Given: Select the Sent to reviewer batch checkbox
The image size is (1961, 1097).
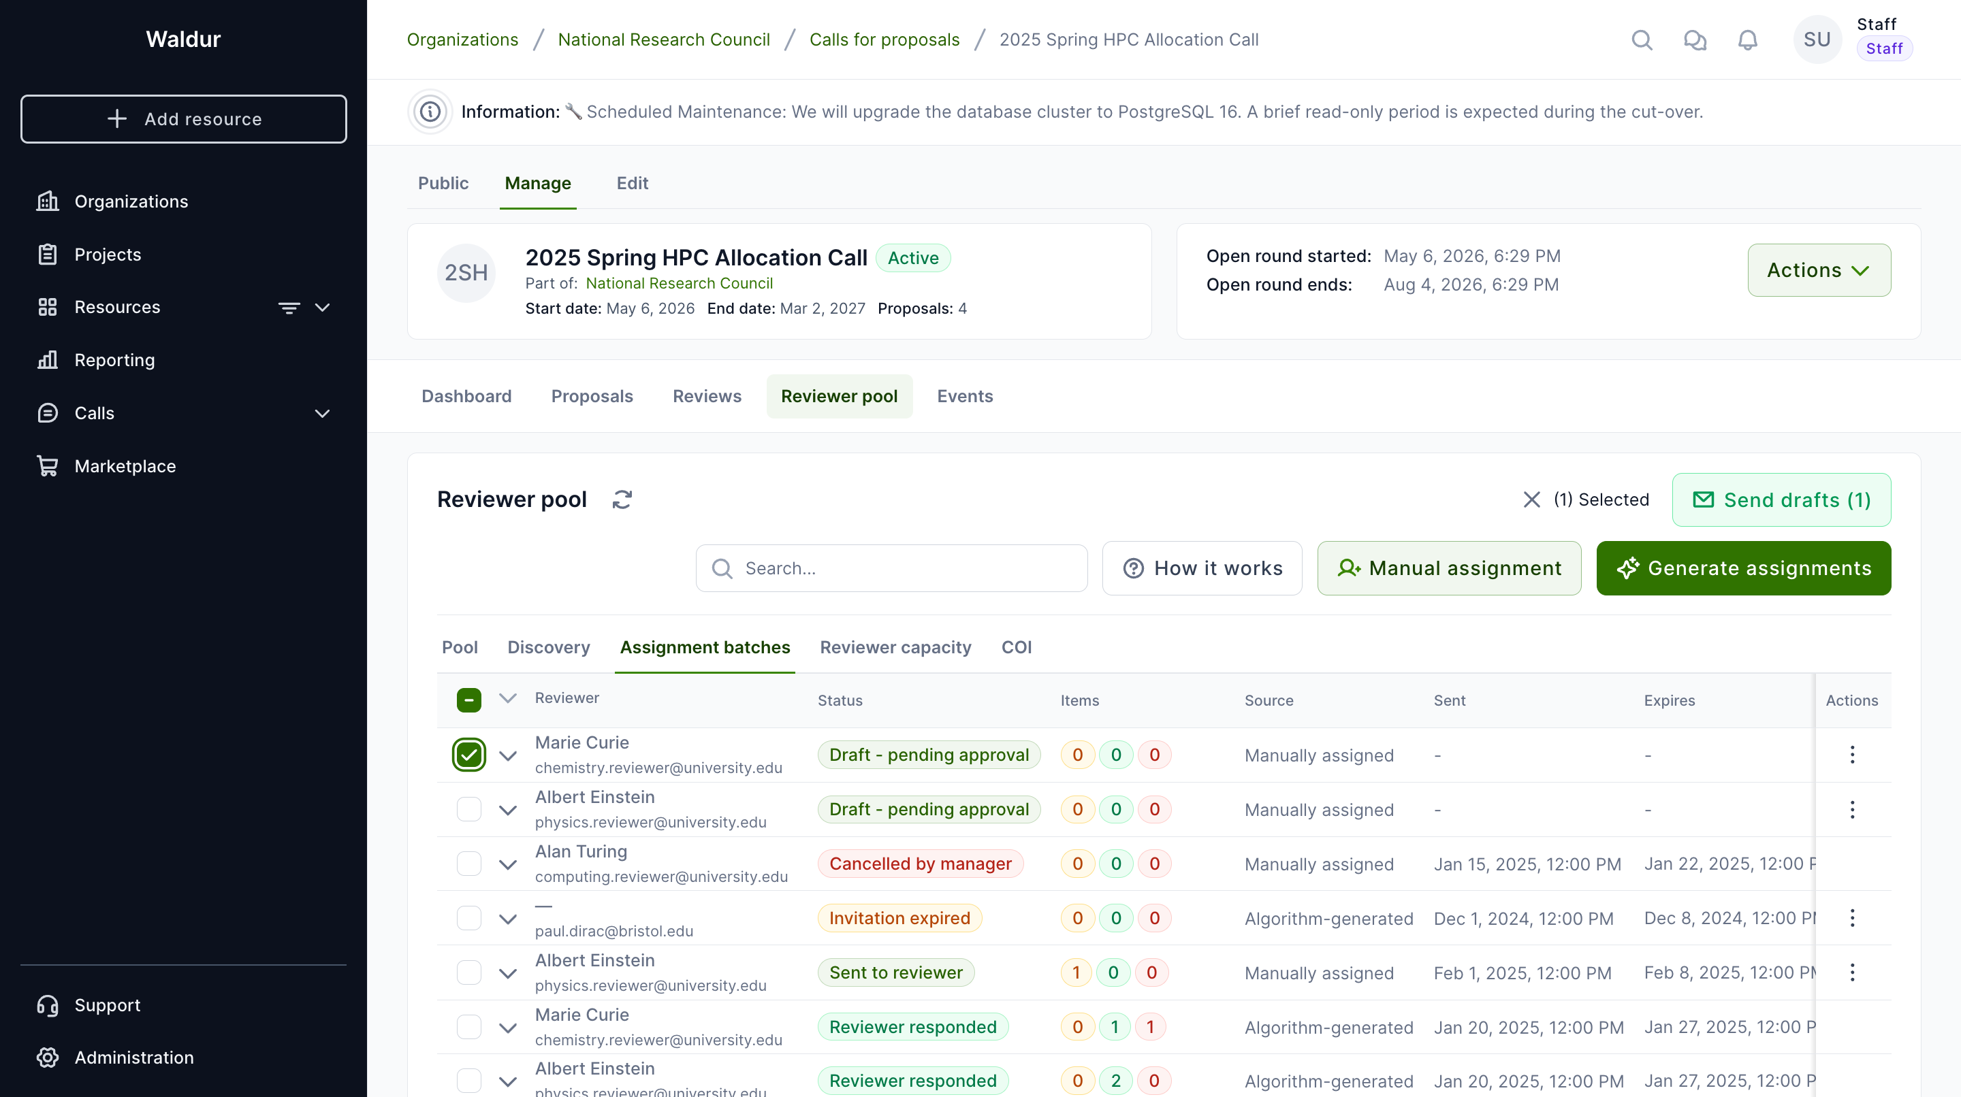Looking at the screenshot, I should tap(469, 972).
